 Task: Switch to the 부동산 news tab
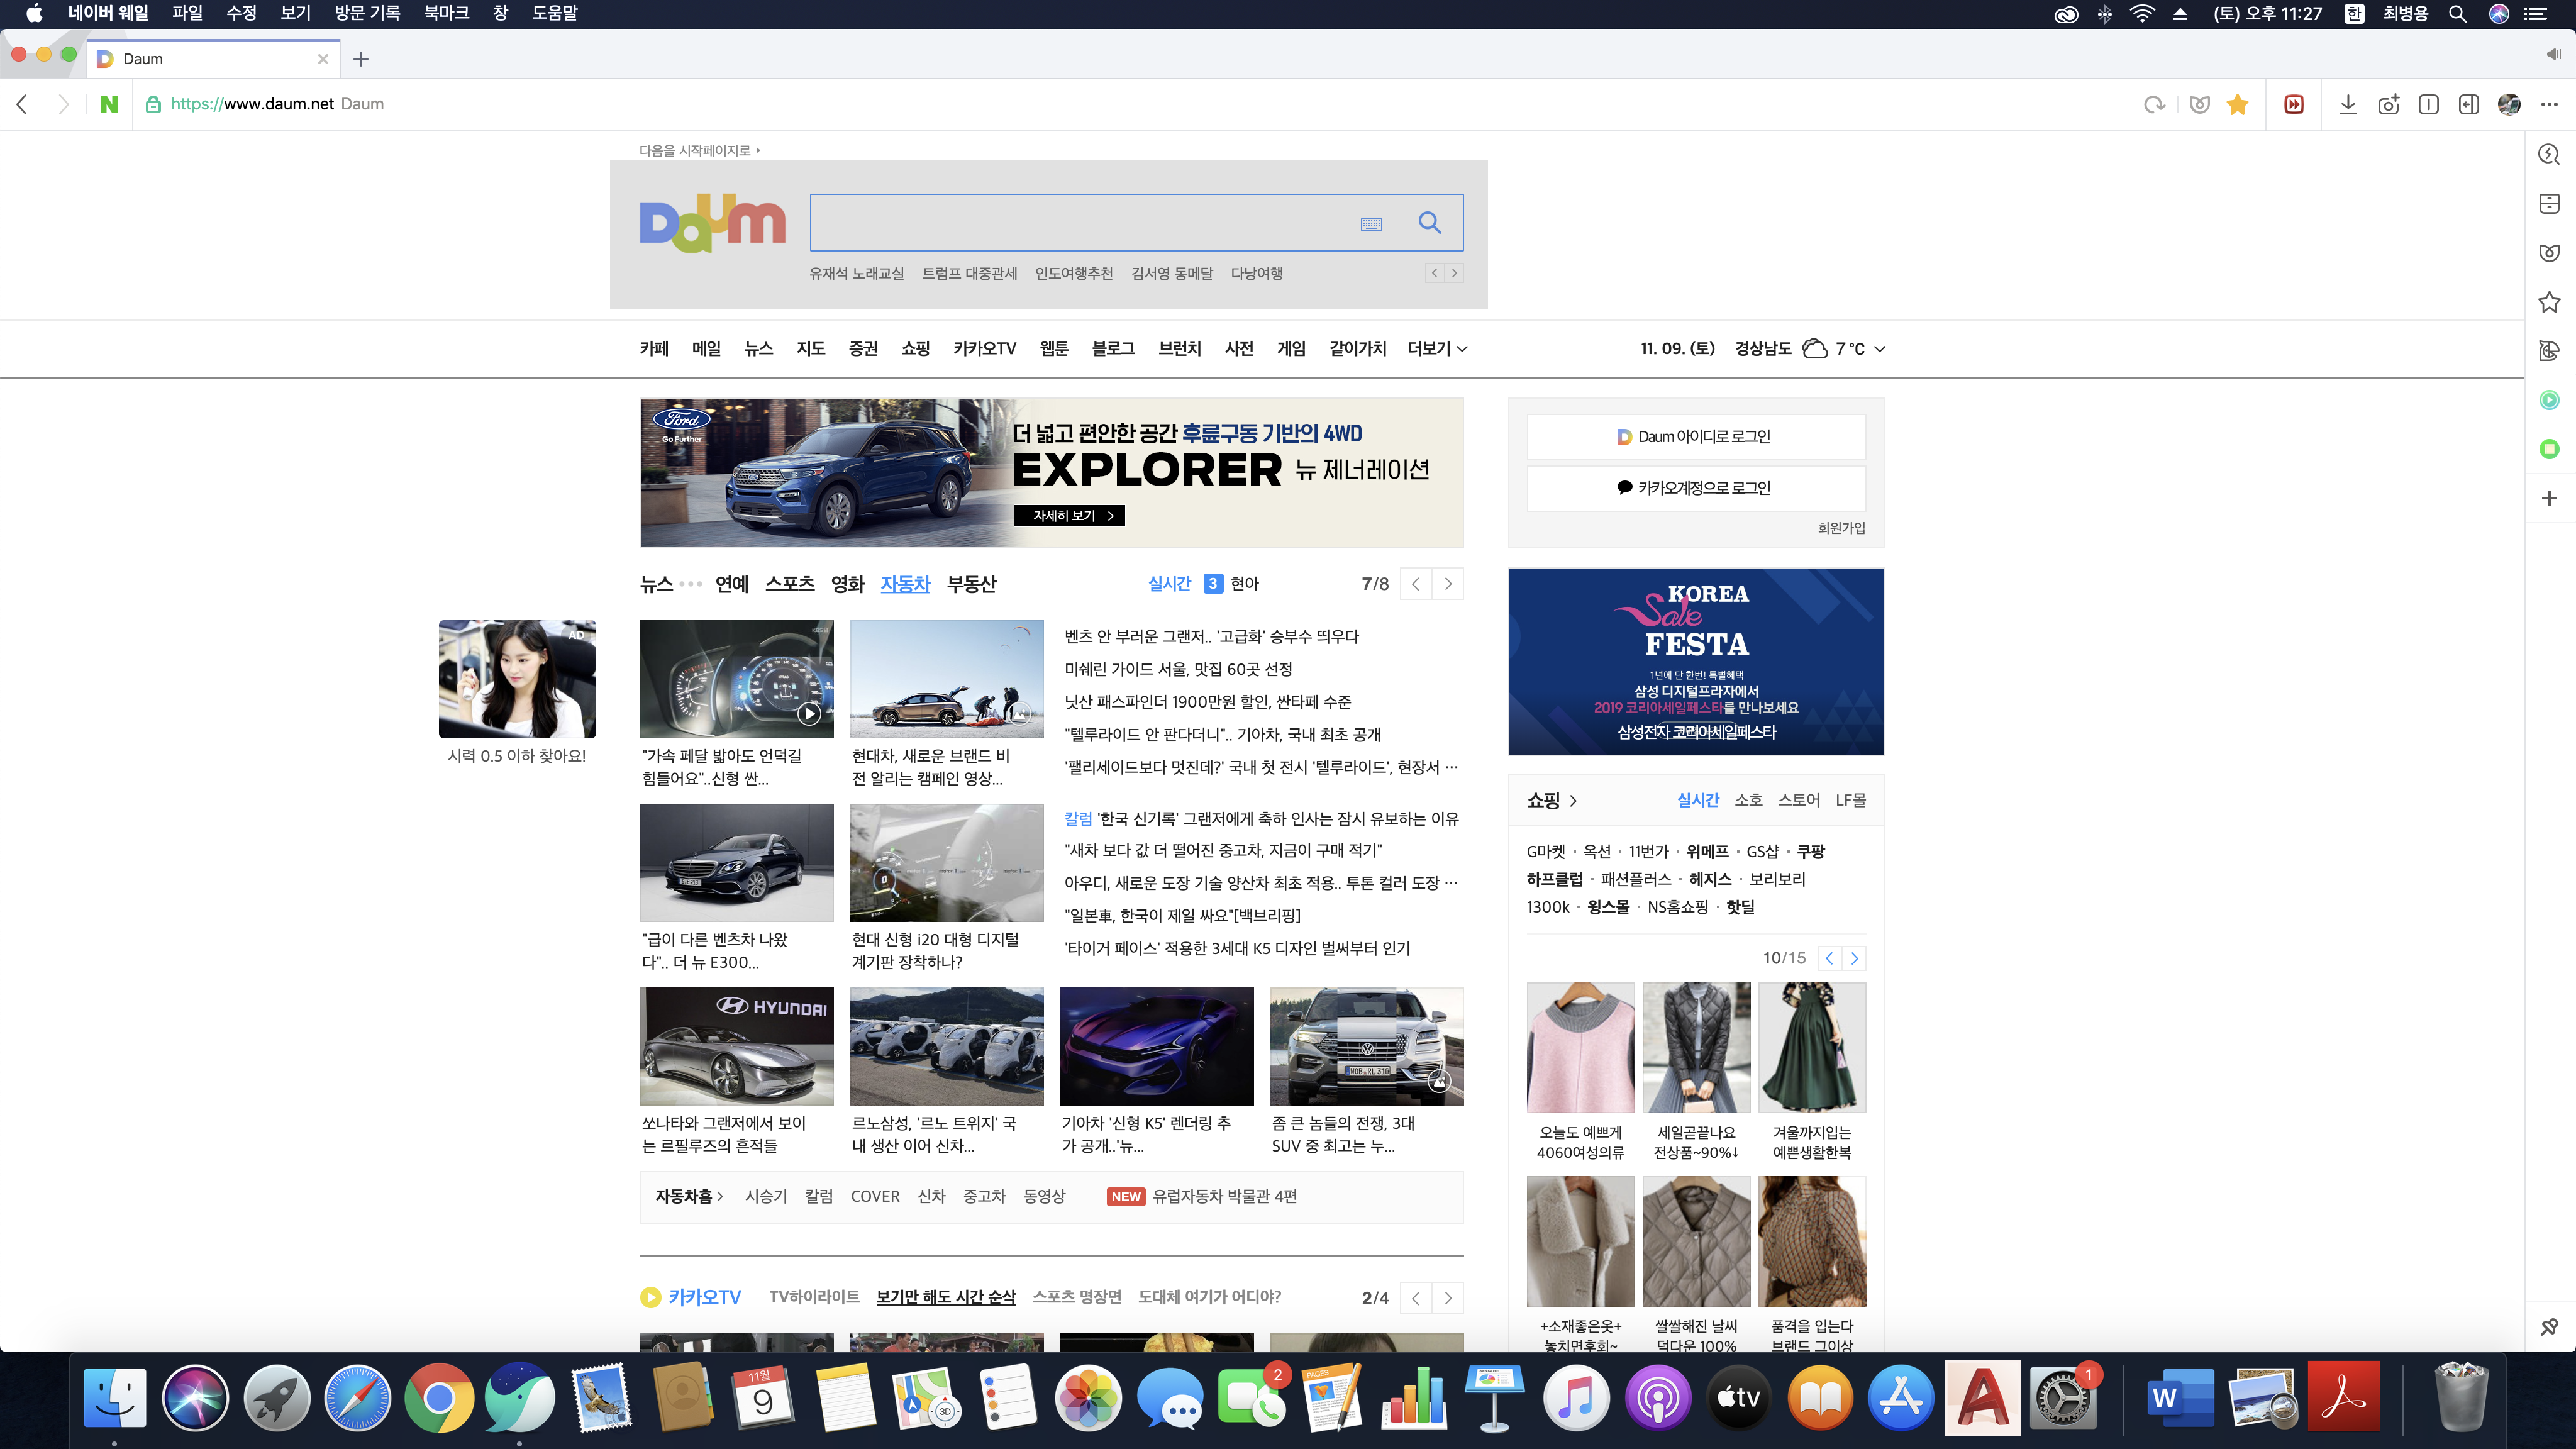pyautogui.click(x=971, y=584)
